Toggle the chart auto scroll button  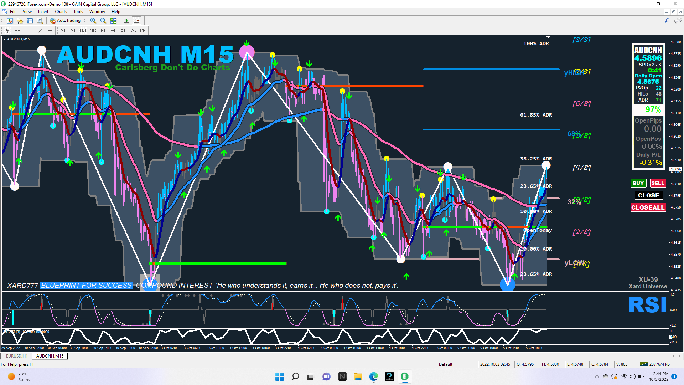pos(126,21)
